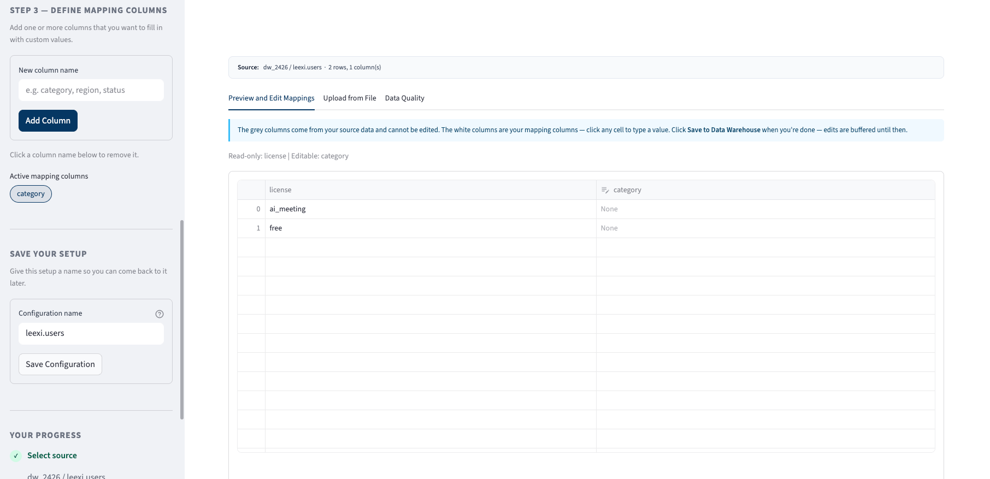Click the license column header
Image resolution: width=990 pixels, height=479 pixels.
point(431,190)
